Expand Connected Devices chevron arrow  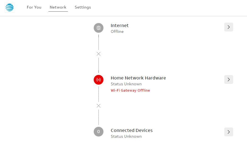[229, 132]
